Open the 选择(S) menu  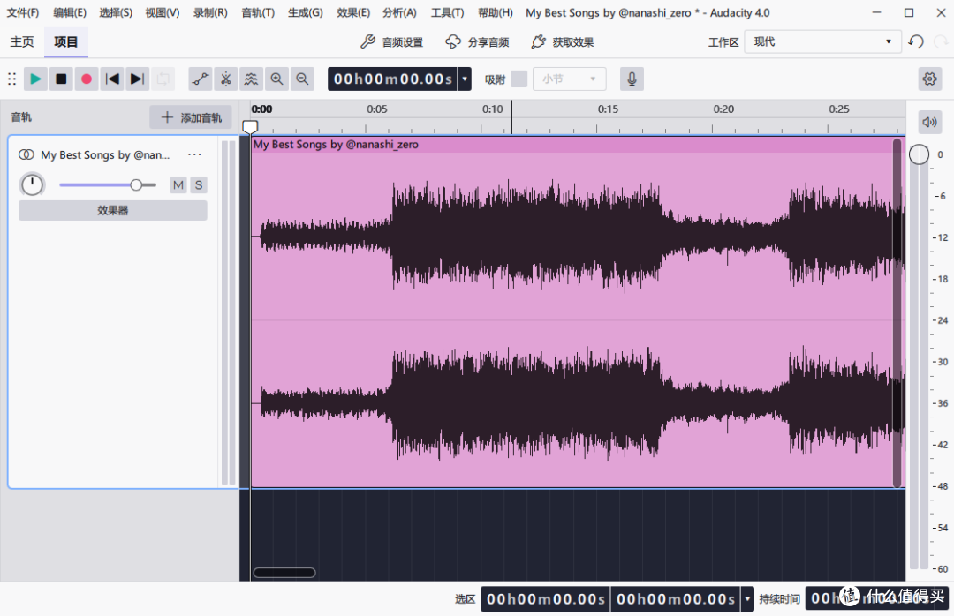point(116,12)
